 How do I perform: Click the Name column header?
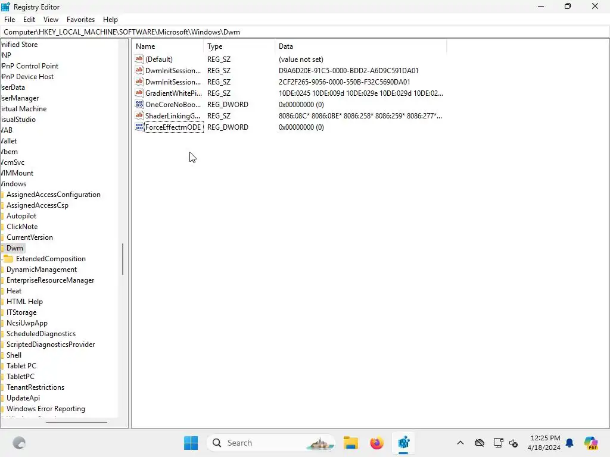(x=167, y=46)
